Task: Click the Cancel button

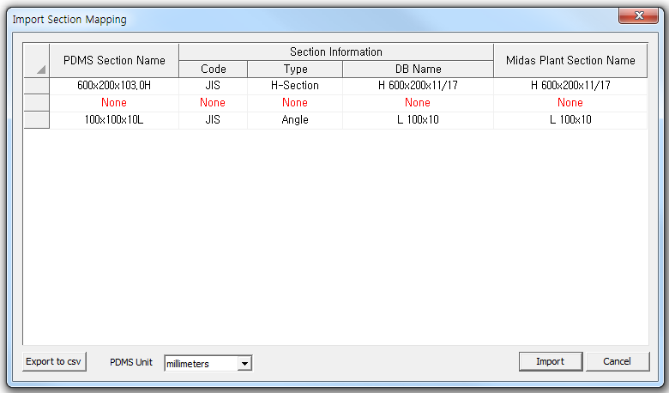Action: coord(618,361)
